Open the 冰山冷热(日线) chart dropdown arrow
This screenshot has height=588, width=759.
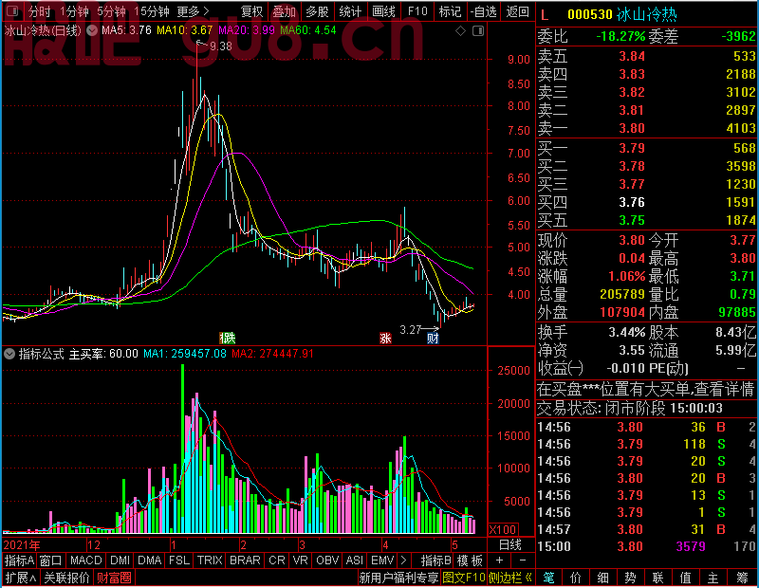[92, 31]
